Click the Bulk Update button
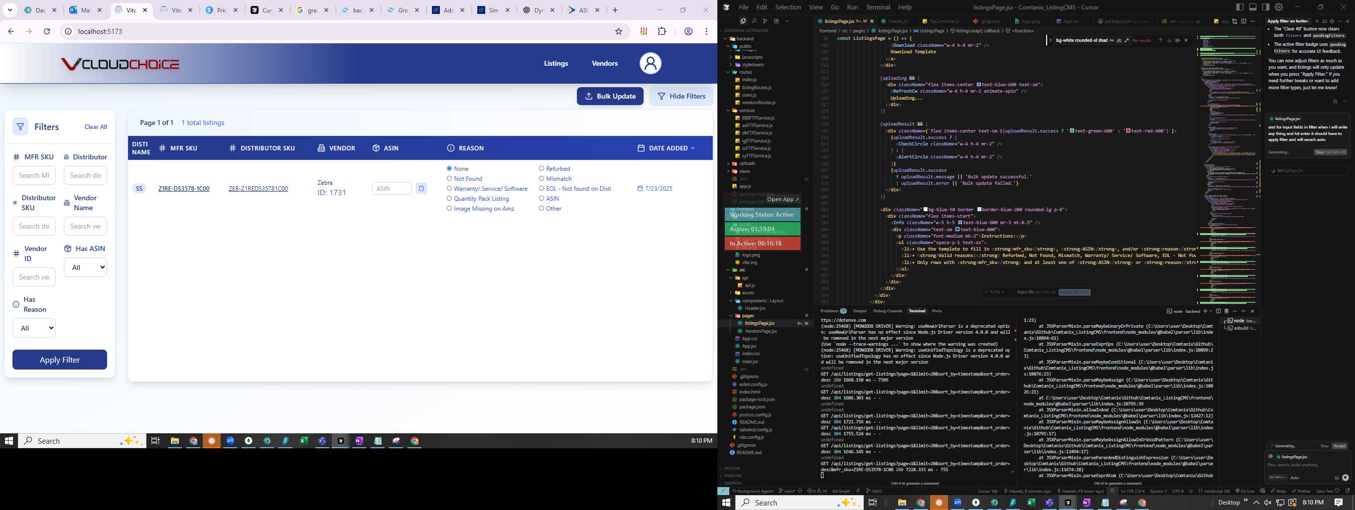Viewport: 1355px width, 510px height. pos(610,96)
